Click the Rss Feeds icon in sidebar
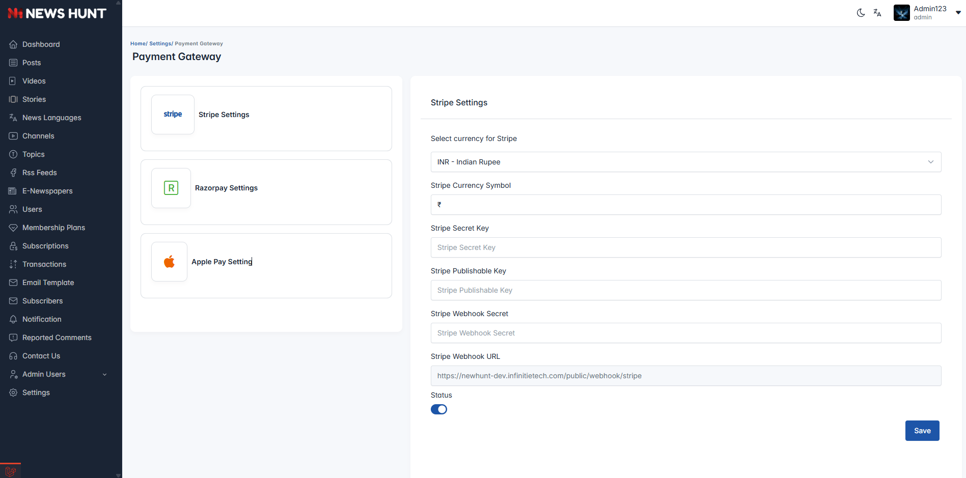 click(x=13, y=173)
